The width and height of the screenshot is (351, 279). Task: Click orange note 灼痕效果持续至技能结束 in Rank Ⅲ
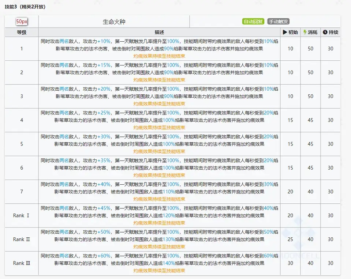tap(159, 271)
